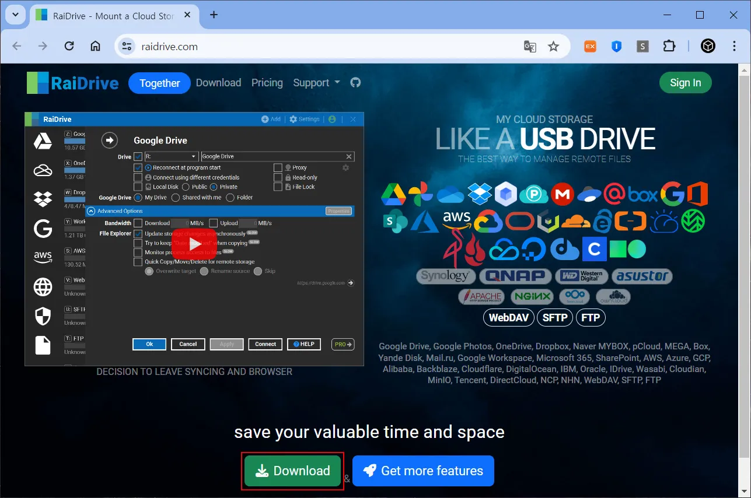The height and width of the screenshot is (498, 751).
Task: Click the RaiDrive logo in the page header
Action: (x=73, y=83)
